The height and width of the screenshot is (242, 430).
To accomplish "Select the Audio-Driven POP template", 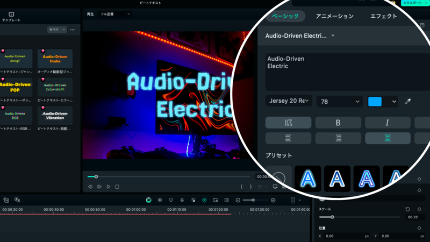I will (x=16, y=87).
